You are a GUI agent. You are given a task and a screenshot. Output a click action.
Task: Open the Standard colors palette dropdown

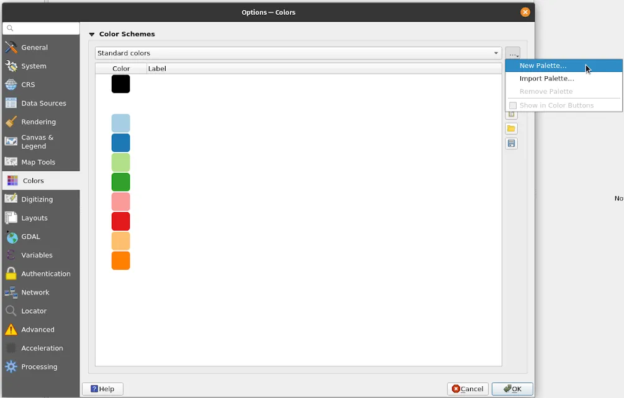pyautogui.click(x=297, y=53)
